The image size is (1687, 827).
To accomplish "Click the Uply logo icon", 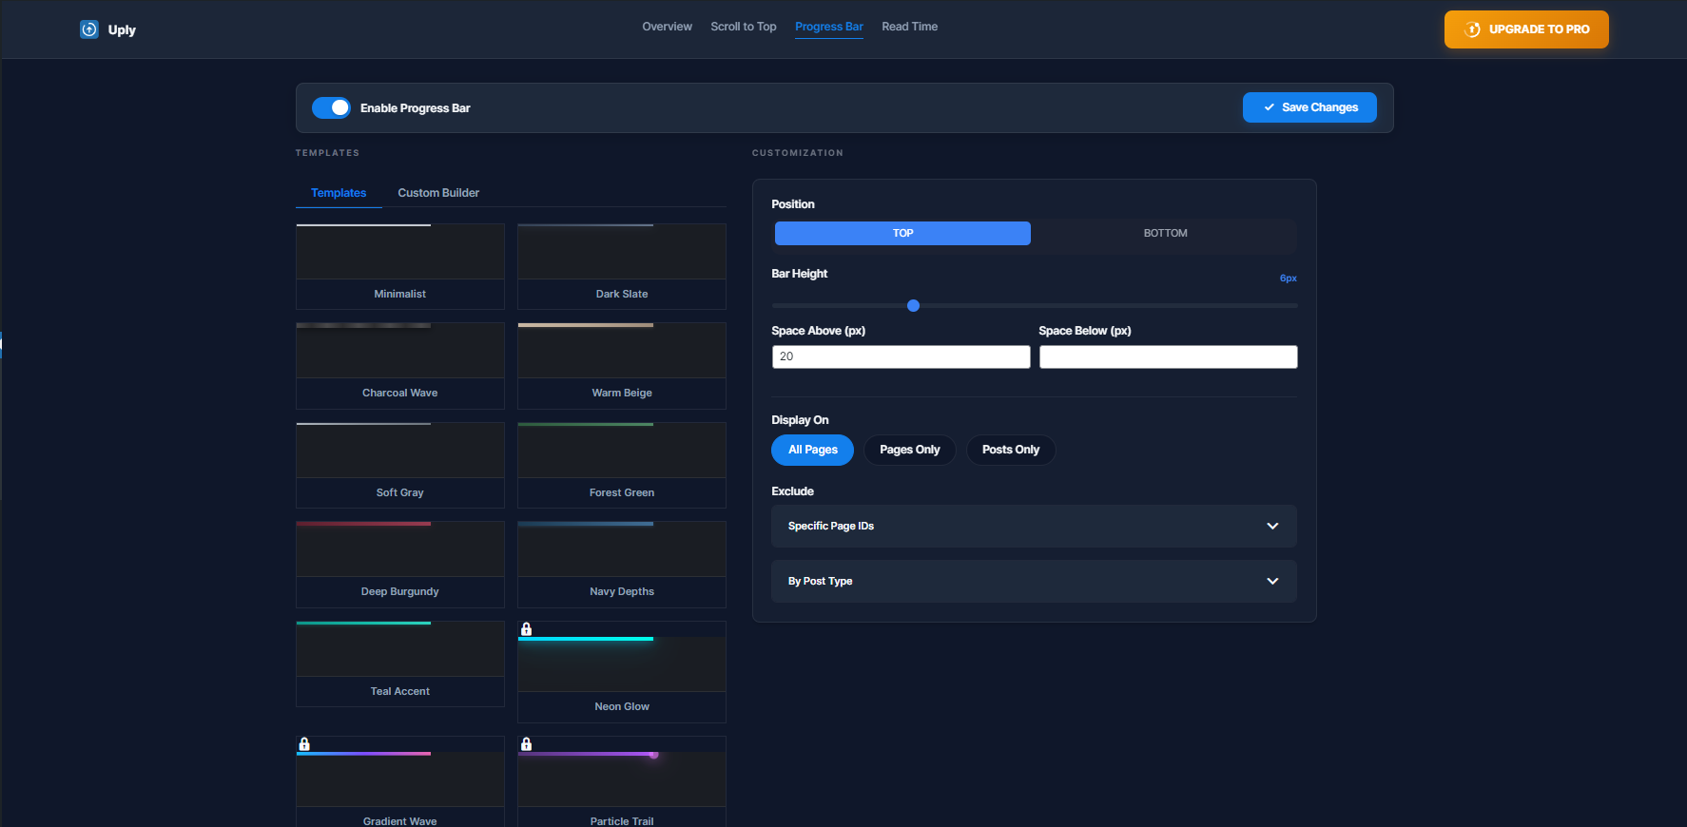I will point(89,29).
